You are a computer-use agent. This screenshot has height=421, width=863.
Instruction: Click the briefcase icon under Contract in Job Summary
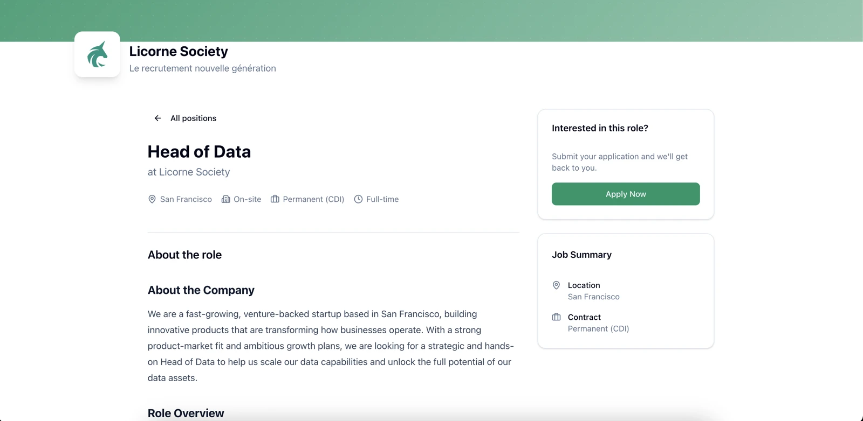tap(557, 317)
